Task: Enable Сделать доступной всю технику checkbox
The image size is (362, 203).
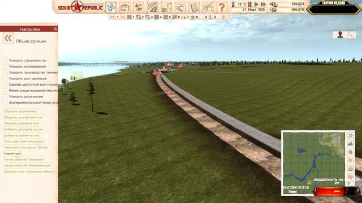Action: click(x=5, y=85)
